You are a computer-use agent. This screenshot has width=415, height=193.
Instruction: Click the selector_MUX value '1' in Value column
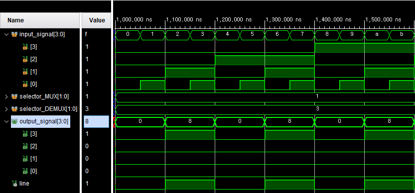point(87,97)
